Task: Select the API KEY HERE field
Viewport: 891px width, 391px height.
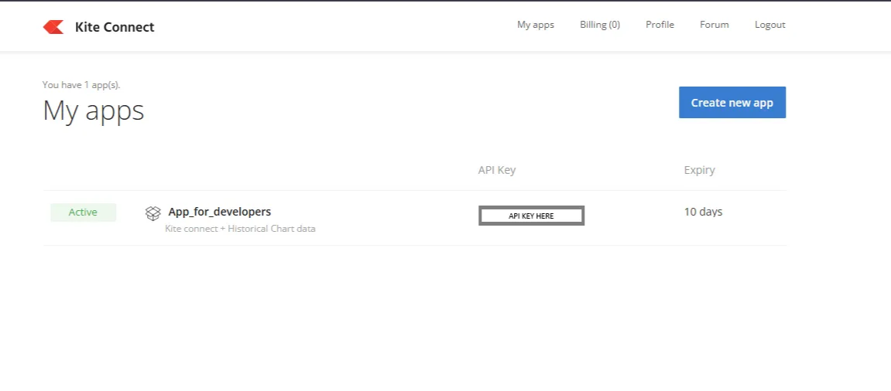Action: click(x=531, y=216)
